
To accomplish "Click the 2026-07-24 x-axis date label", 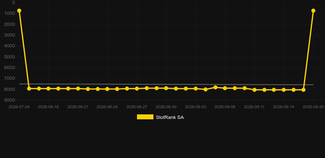I will [19, 107].
